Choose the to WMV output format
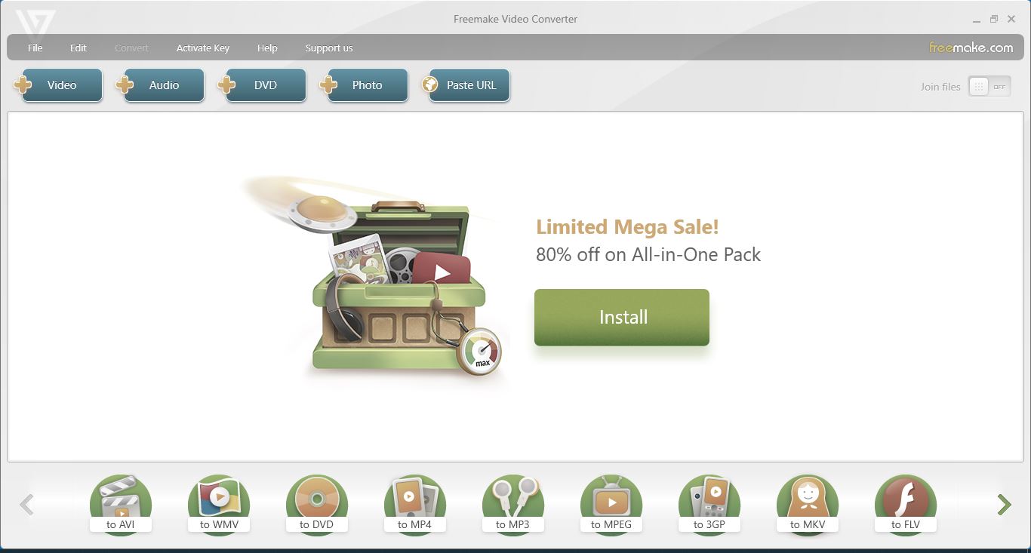Viewport: 1031px width, 553px height. [219, 505]
